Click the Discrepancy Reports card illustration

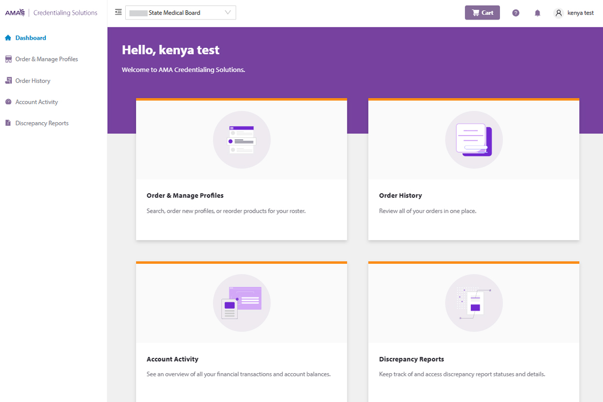(x=474, y=303)
